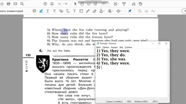Select the replace text tool
The width and height of the screenshot is (186, 104).
61,11
